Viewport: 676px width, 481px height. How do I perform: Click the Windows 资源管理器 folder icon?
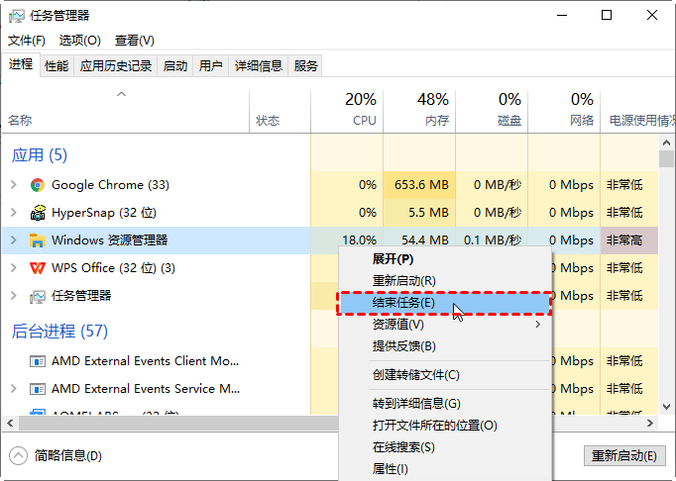38,240
